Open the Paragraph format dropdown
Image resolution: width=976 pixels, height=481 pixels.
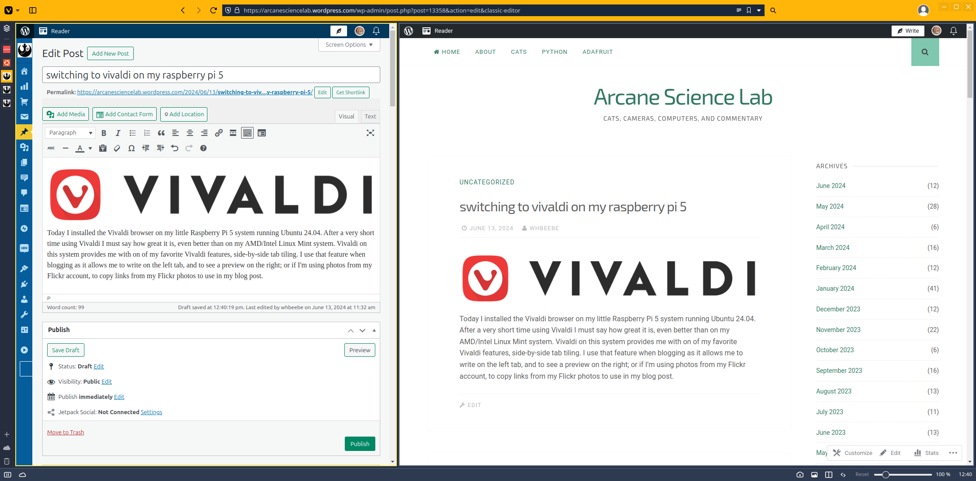tap(70, 133)
